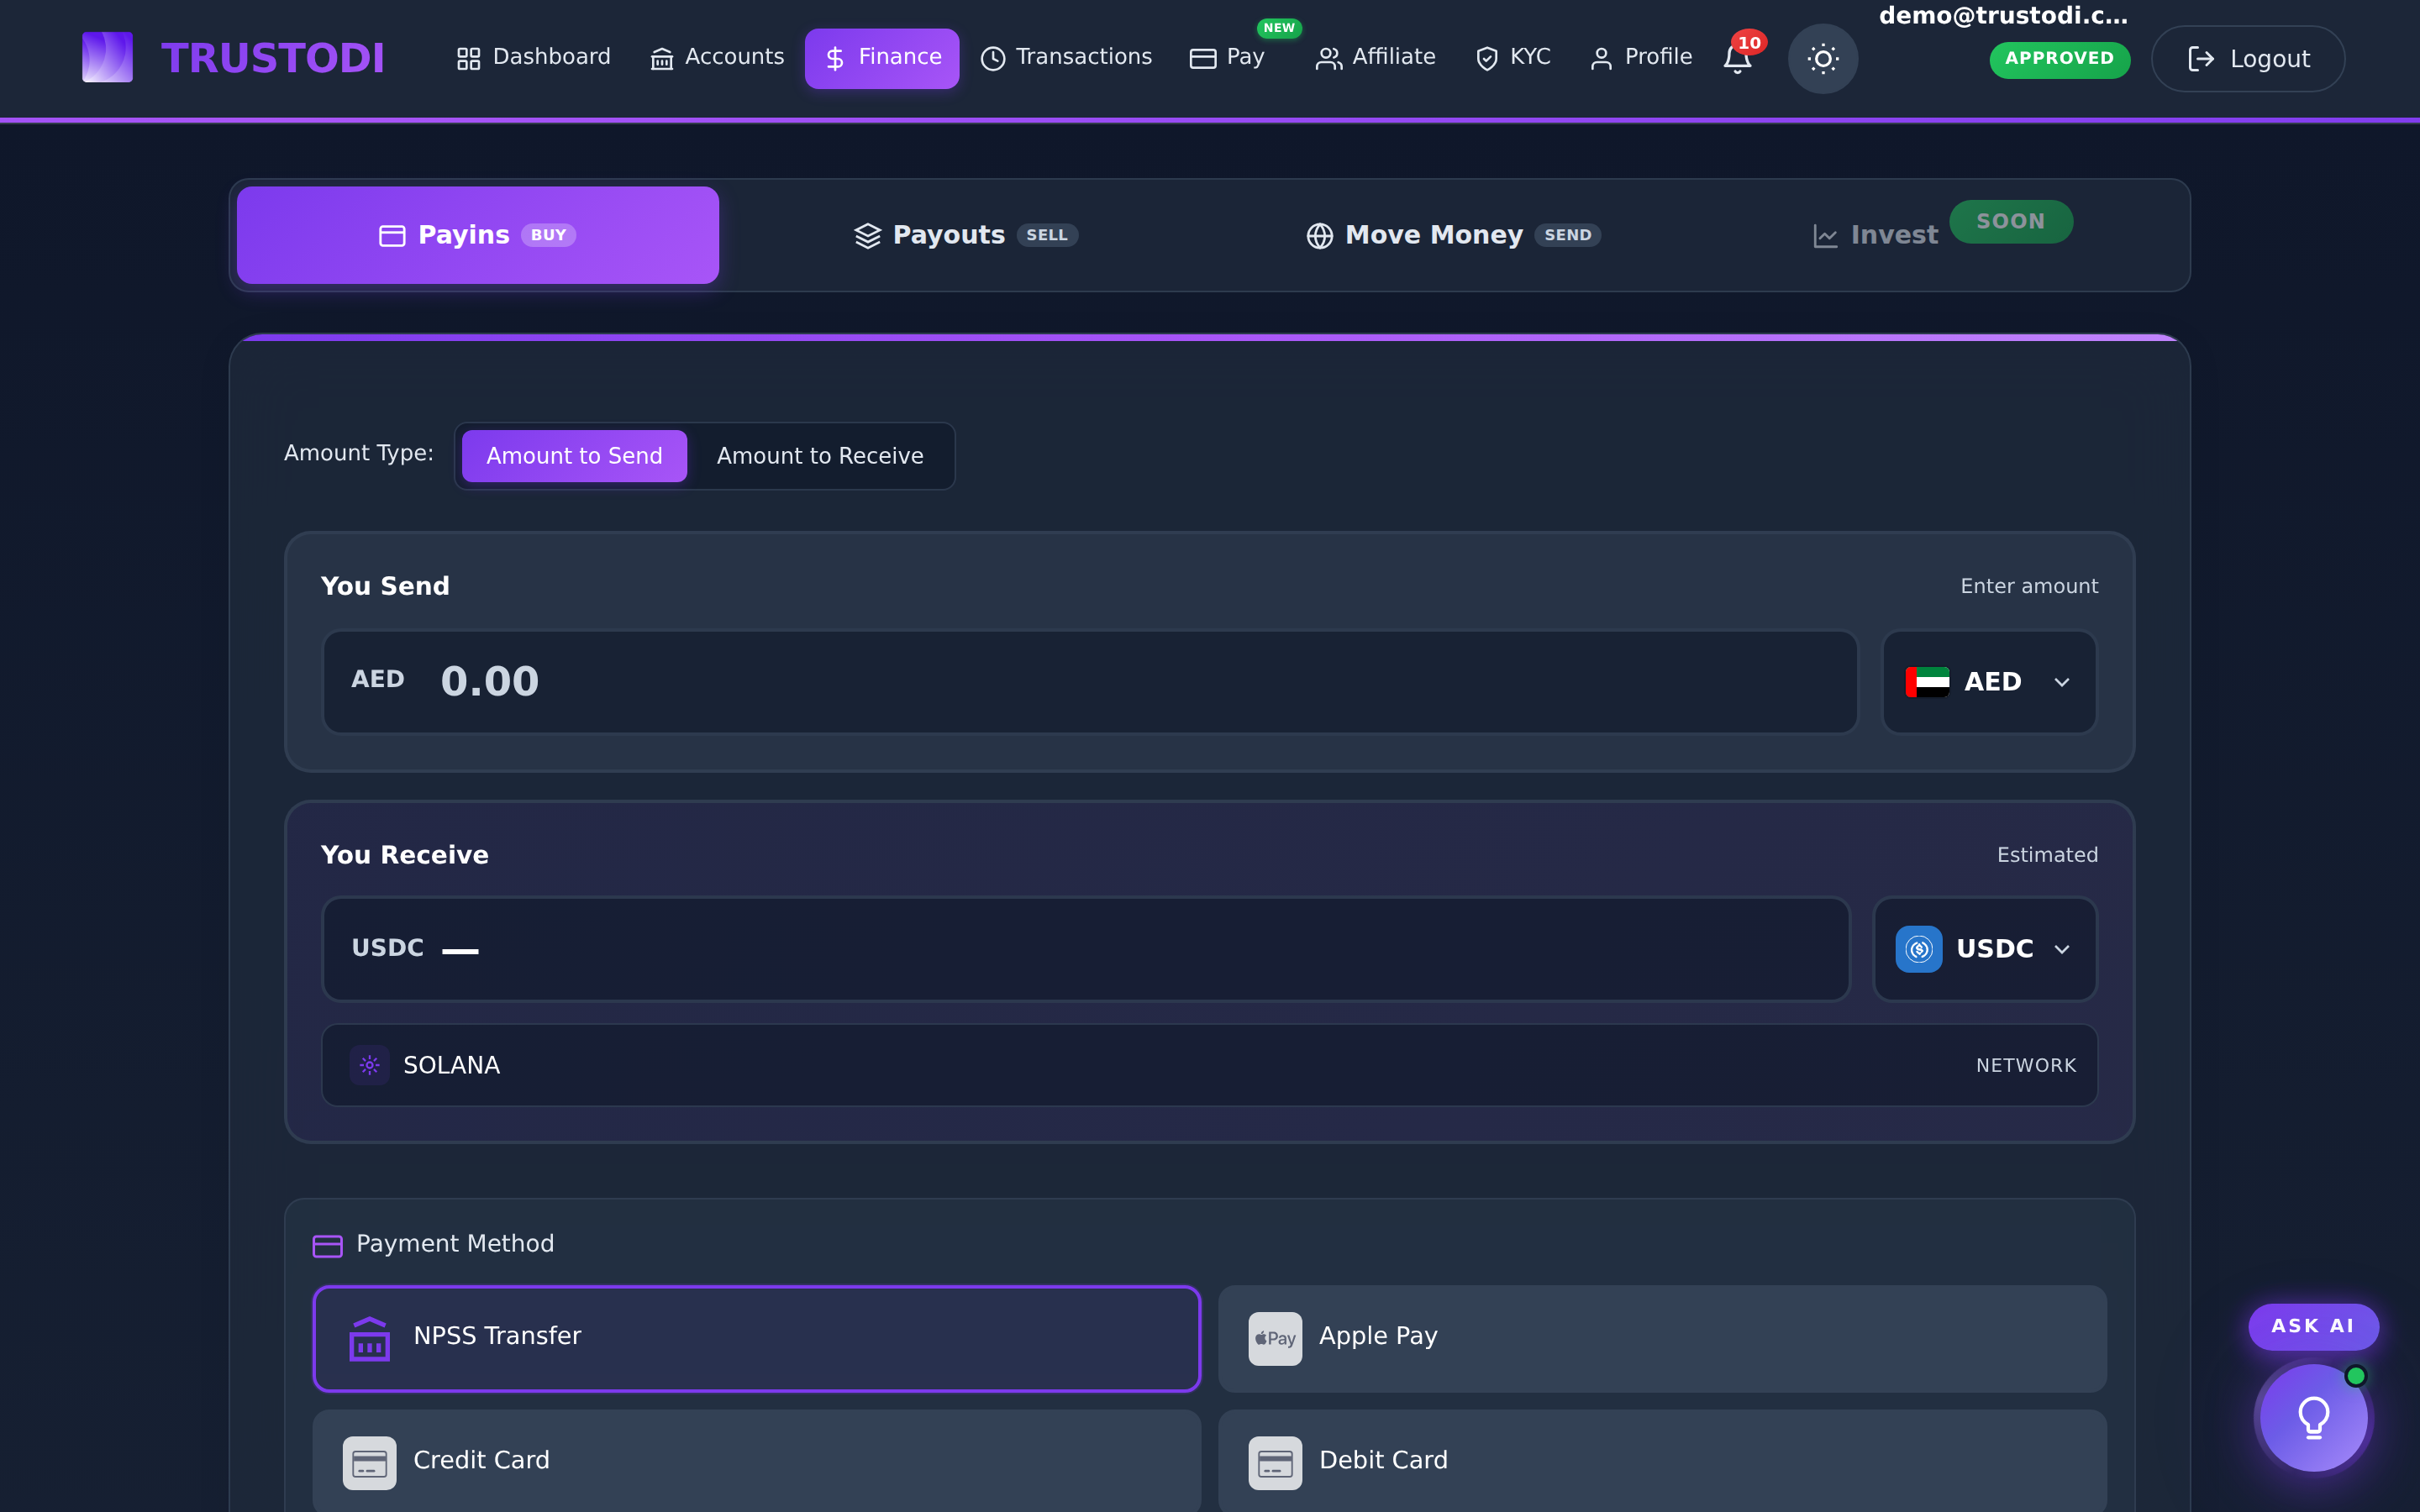Choose NPSS Transfer payment method
The image size is (2420, 1512).
tap(756, 1338)
